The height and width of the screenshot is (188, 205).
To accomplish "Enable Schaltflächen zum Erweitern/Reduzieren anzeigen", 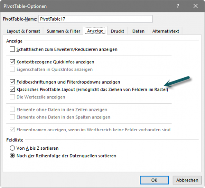I will (x=12, y=49).
